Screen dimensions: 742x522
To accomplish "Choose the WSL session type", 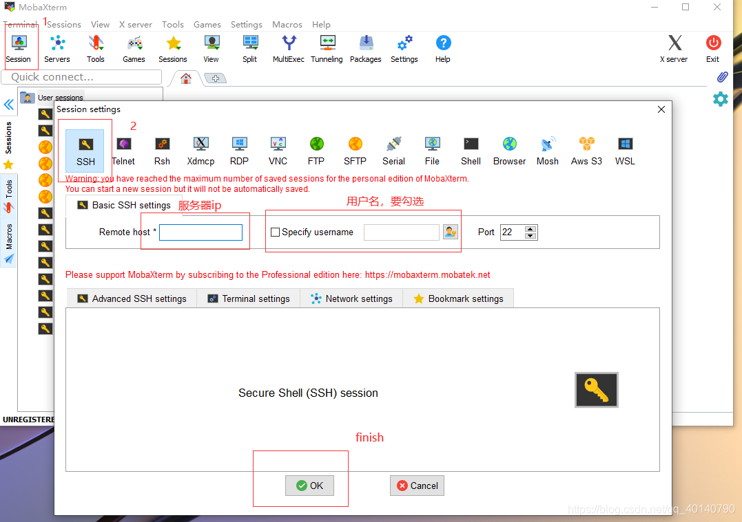I will coord(625,151).
